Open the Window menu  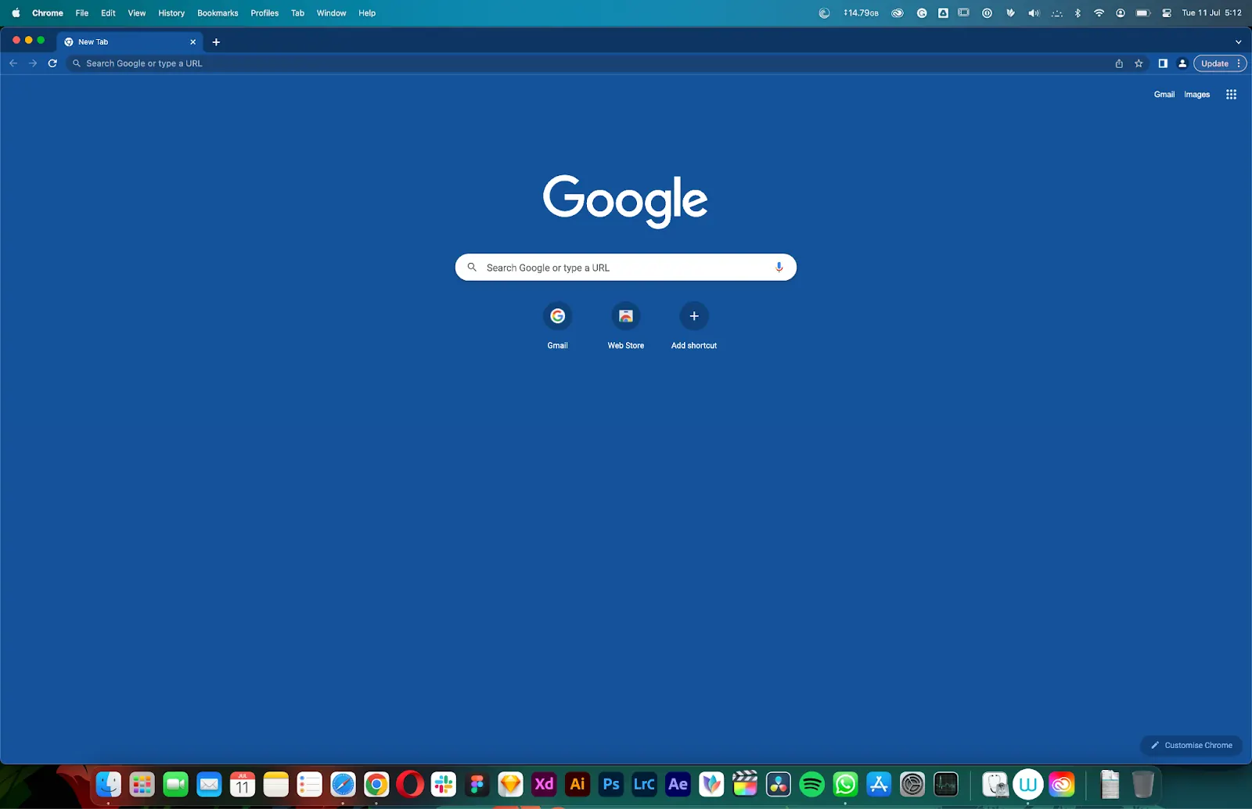point(331,13)
